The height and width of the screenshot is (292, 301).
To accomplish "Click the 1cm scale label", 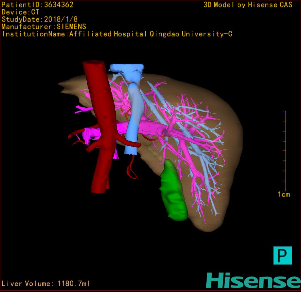I will (284, 194).
